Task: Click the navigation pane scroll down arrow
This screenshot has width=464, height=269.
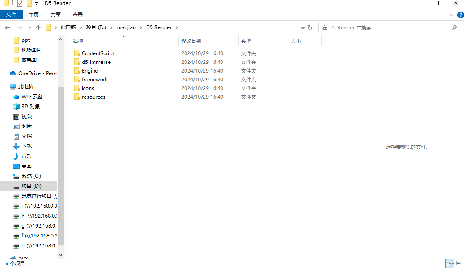Action: [x=61, y=255]
